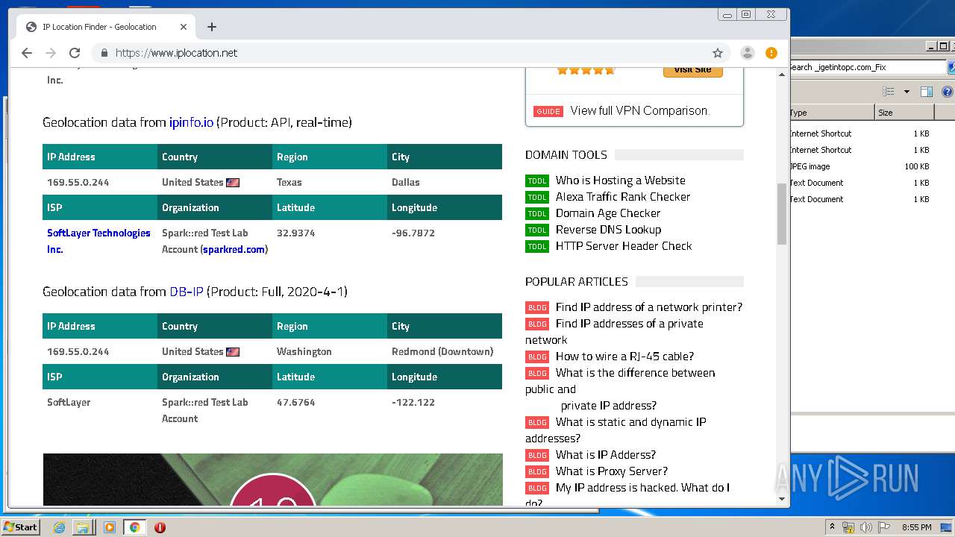955x537 pixels.
Task: Open SoftLayer Technologies Inc. link
Action: (x=98, y=241)
